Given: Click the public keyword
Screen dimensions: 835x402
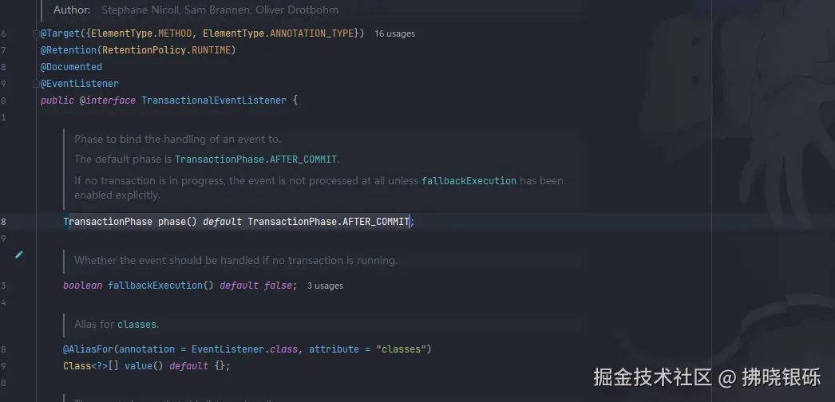Looking at the screenshot, I should 57,100.
